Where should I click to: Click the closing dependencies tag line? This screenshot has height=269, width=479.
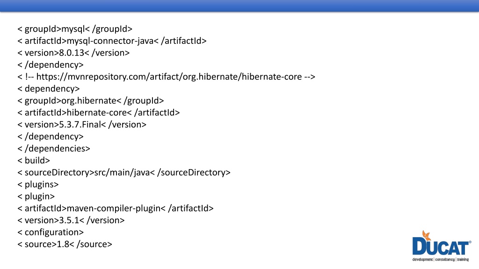click(54, 149)
